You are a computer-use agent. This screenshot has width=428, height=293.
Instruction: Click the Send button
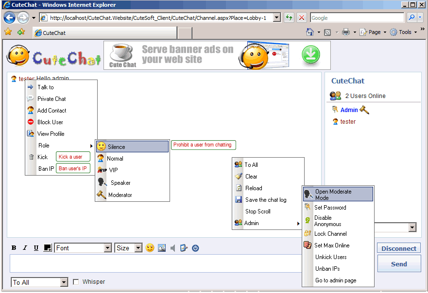click(x=399, y=264)
